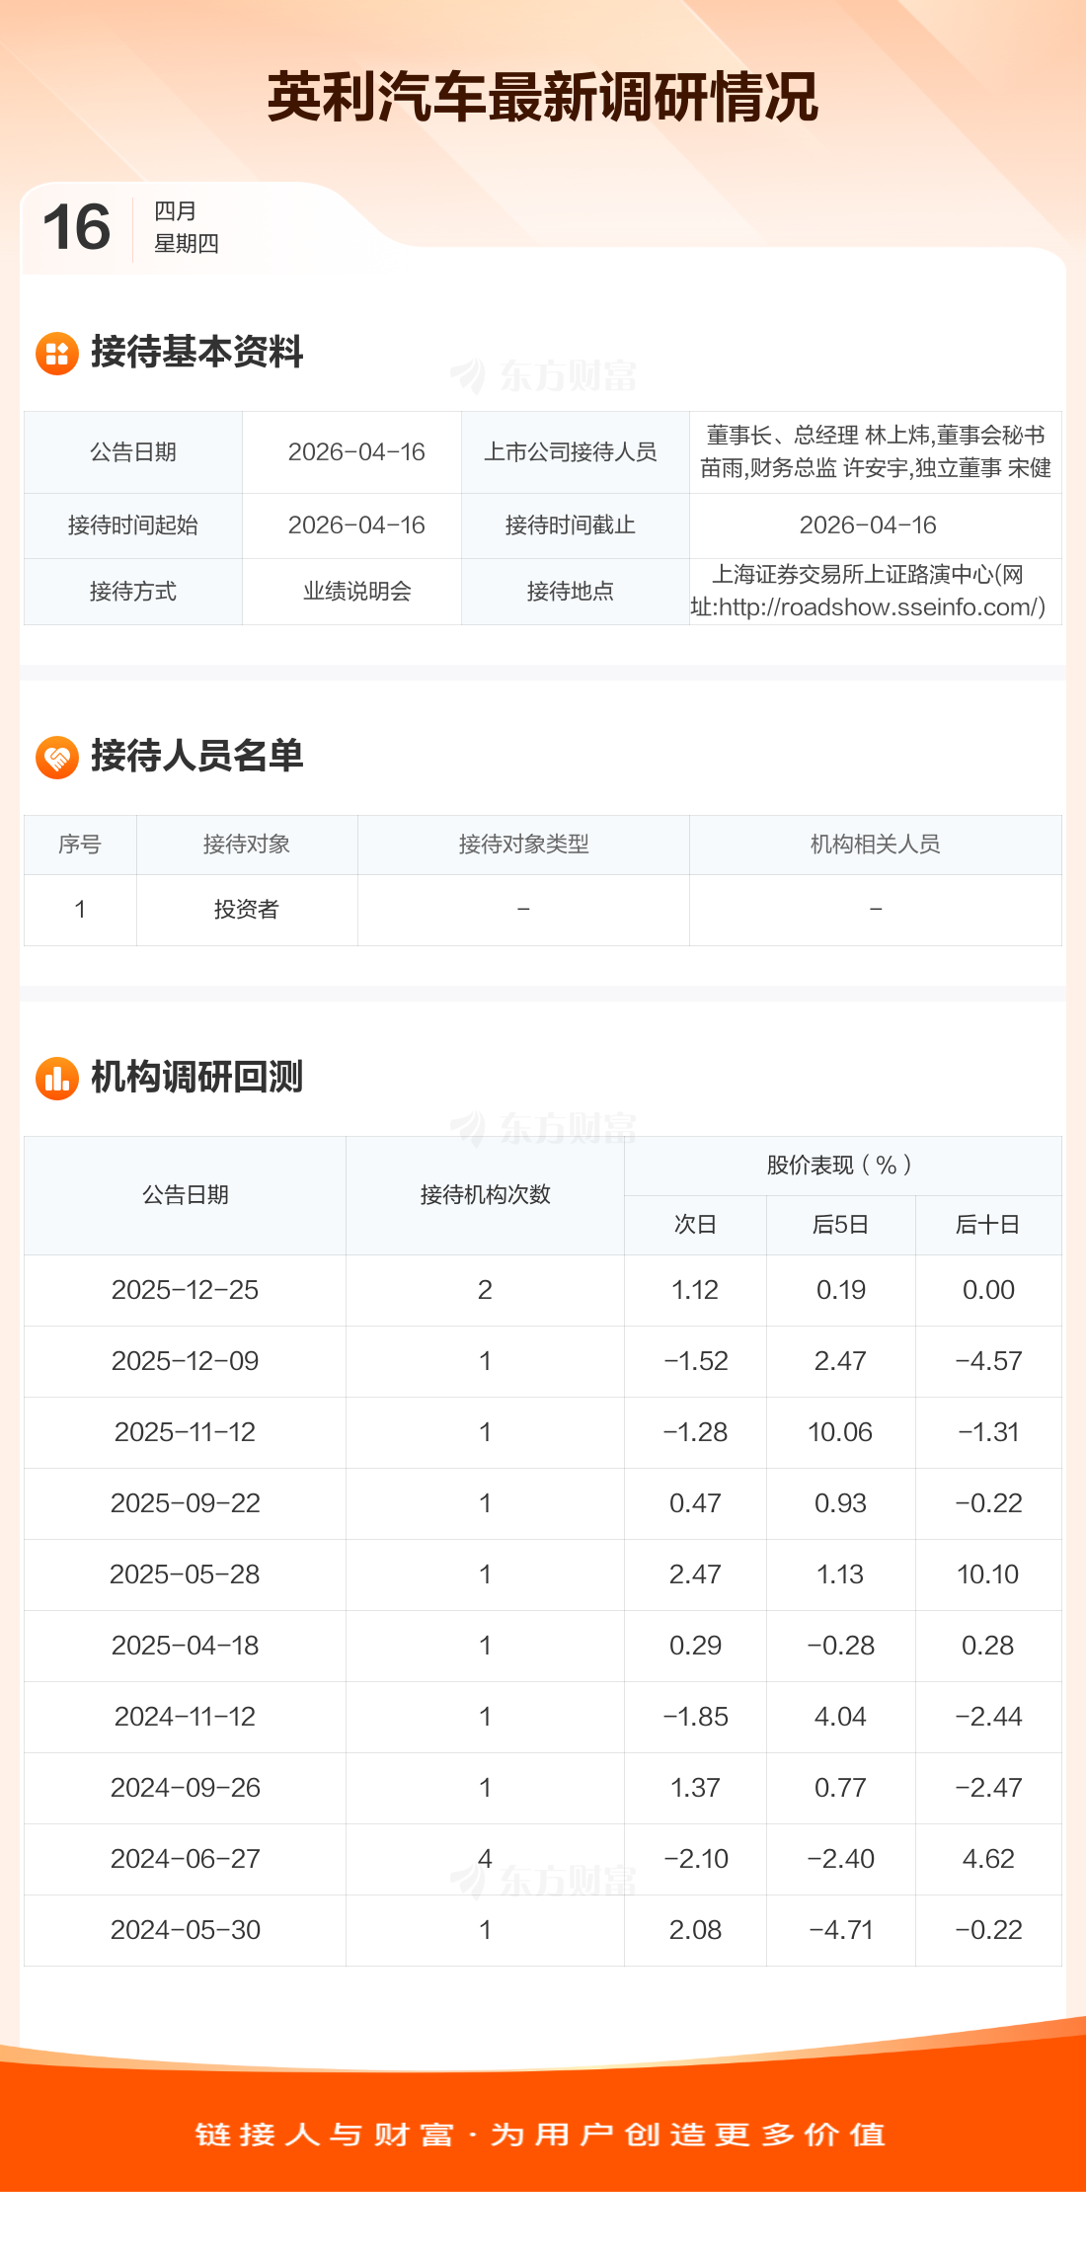Screen dimensions: 1086x2258
Task: Click the 2025-12-25 date row
Action: pos(185,1290)
